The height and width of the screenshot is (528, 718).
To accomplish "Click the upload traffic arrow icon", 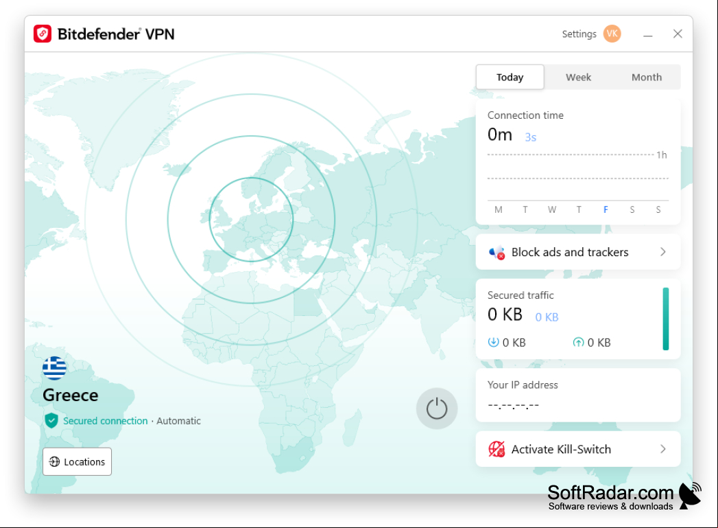I will pos(578,342).
